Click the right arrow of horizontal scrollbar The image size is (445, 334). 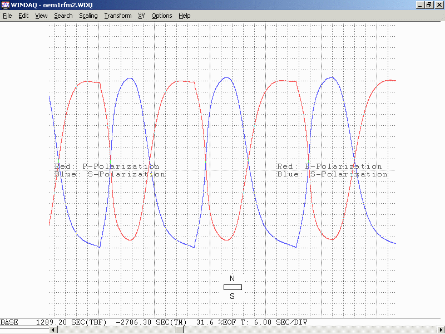click(441, 330)
